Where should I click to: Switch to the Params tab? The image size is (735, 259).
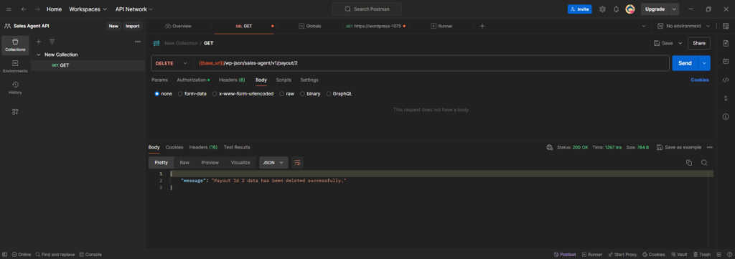pyautogui.click(x=159, y=80)
